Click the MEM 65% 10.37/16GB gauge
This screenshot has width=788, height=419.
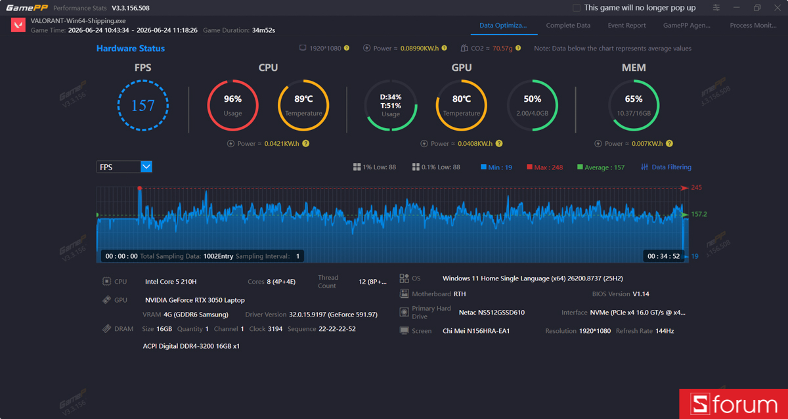634,106
